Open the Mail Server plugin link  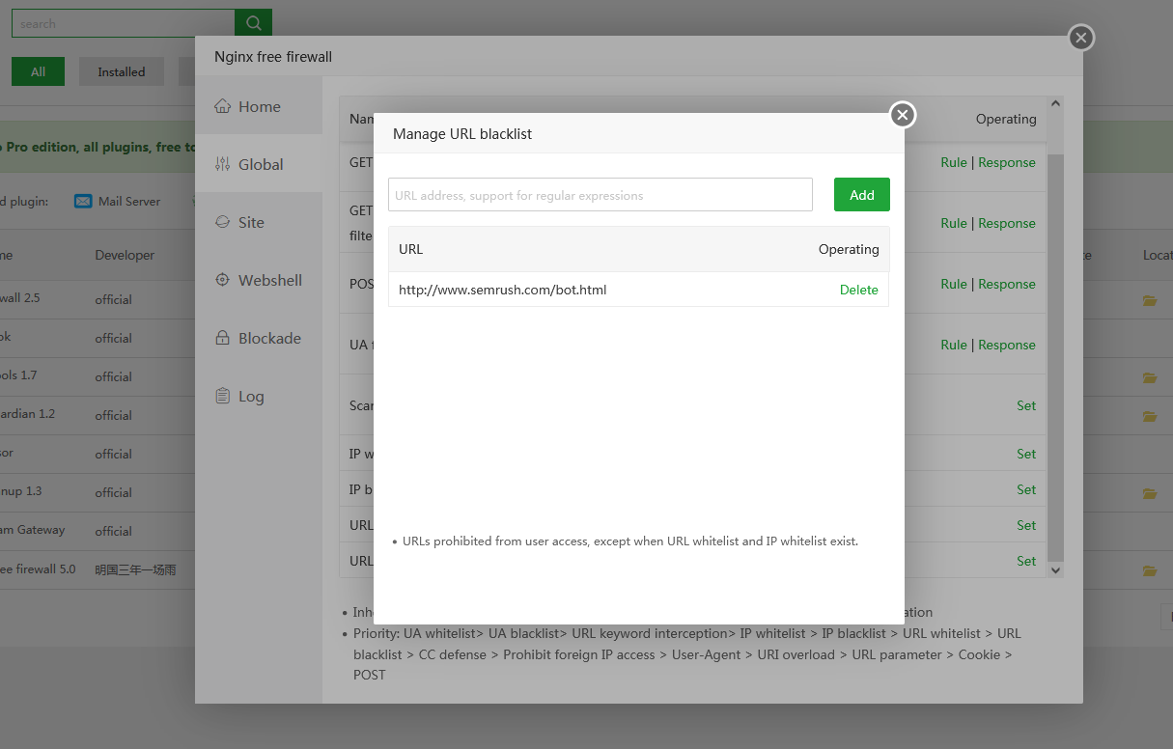(x=129, y=201)
